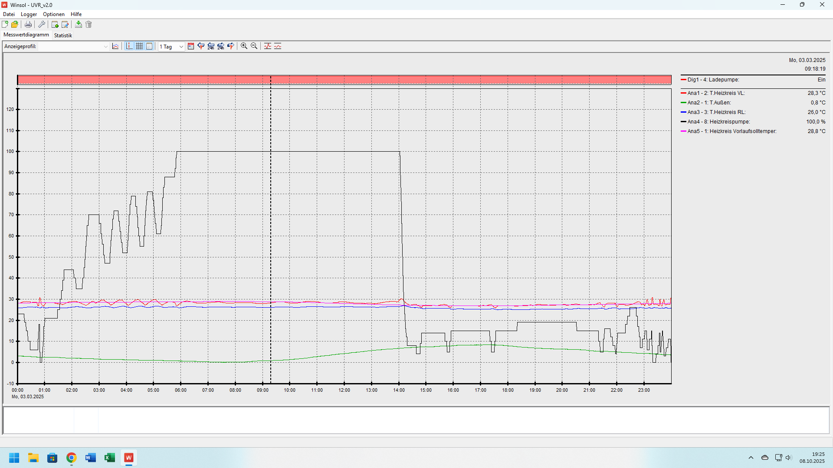Click the read logger data download icon
Image resolution: width=833 pixels, height=468 pixels.
pos(79,25)
